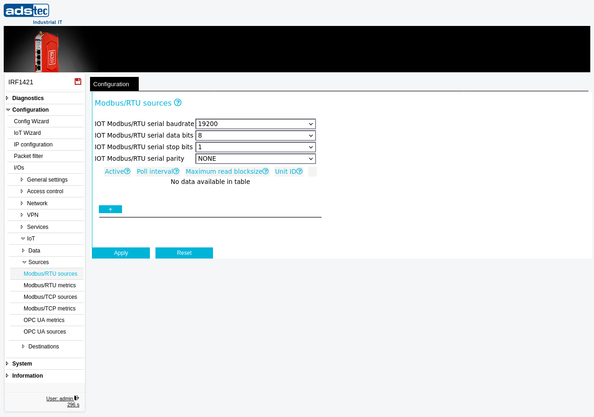The image size is (594, 417).
Task: Open help icon next to Modbus/RTU sources heading
Action: [x=178, y=102]
